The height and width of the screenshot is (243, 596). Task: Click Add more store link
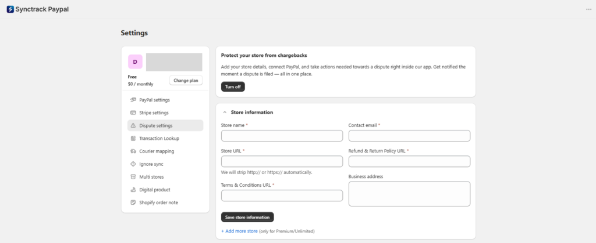pyautogui.click(x=239, y=231)
